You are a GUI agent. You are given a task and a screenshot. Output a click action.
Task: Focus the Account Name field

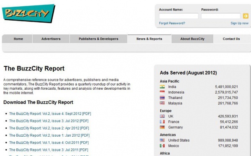tap(179, 16)
